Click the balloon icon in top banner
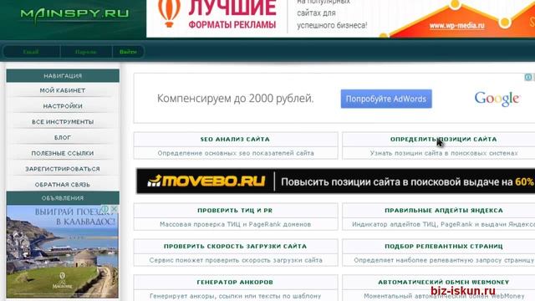 169,13
